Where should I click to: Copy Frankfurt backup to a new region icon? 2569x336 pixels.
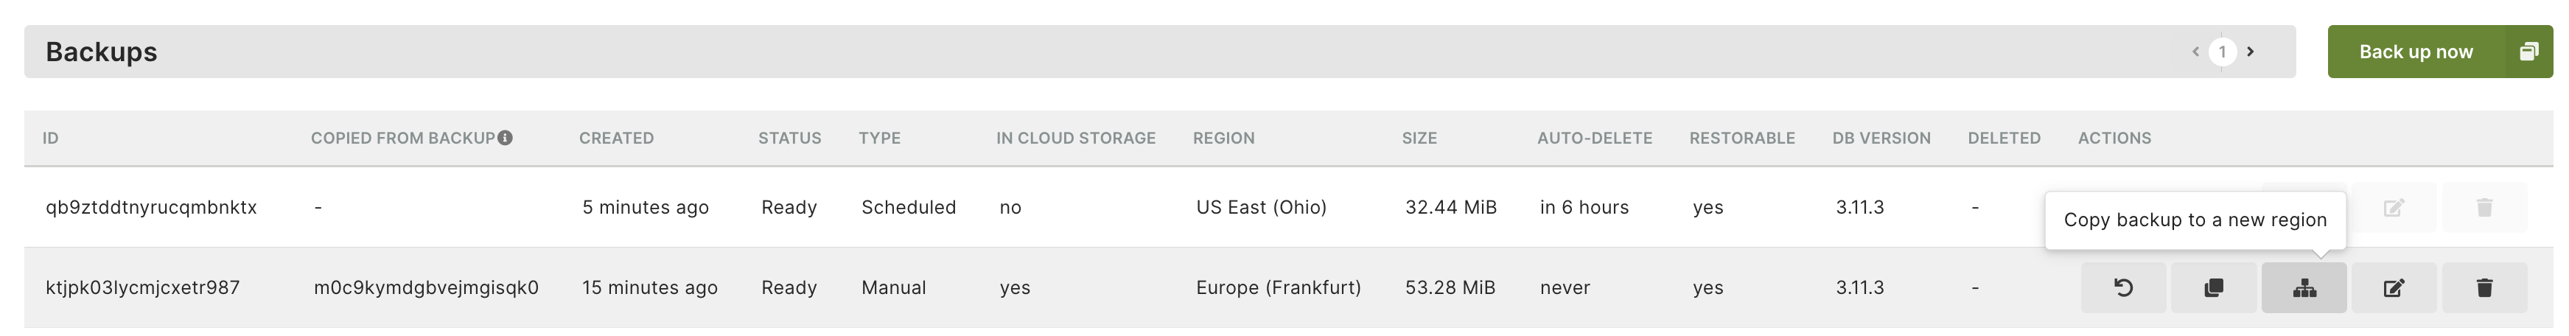pos(2304,288)
